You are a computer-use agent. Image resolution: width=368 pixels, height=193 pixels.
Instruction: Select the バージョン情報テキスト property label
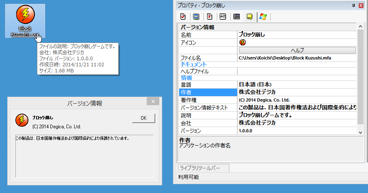204,108
